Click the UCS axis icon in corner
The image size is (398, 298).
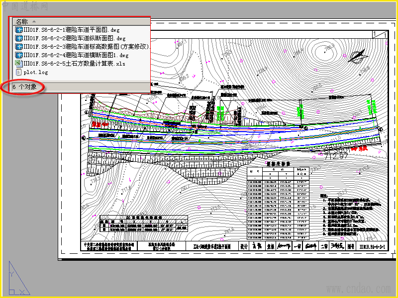(19, 278)
